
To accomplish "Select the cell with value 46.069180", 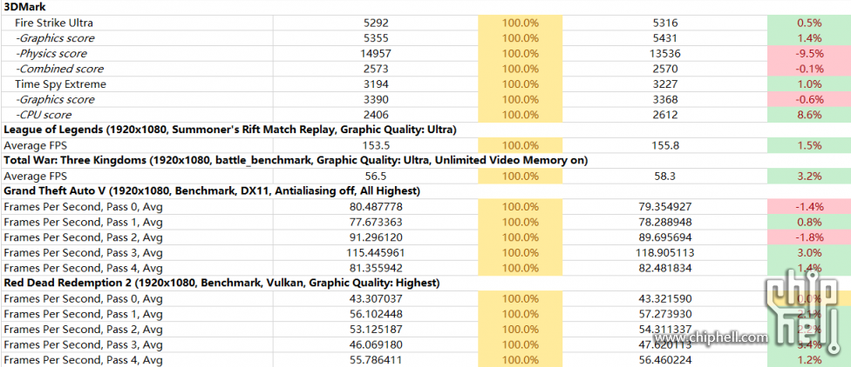I will coord(376,344).
